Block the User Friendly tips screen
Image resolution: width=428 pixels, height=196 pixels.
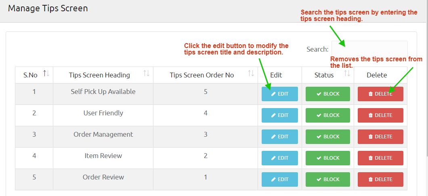328,115
